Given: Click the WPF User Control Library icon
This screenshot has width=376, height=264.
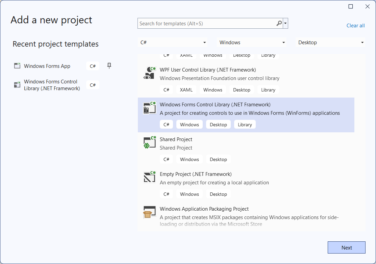Looking at the screenshot, I should [150, 73].
